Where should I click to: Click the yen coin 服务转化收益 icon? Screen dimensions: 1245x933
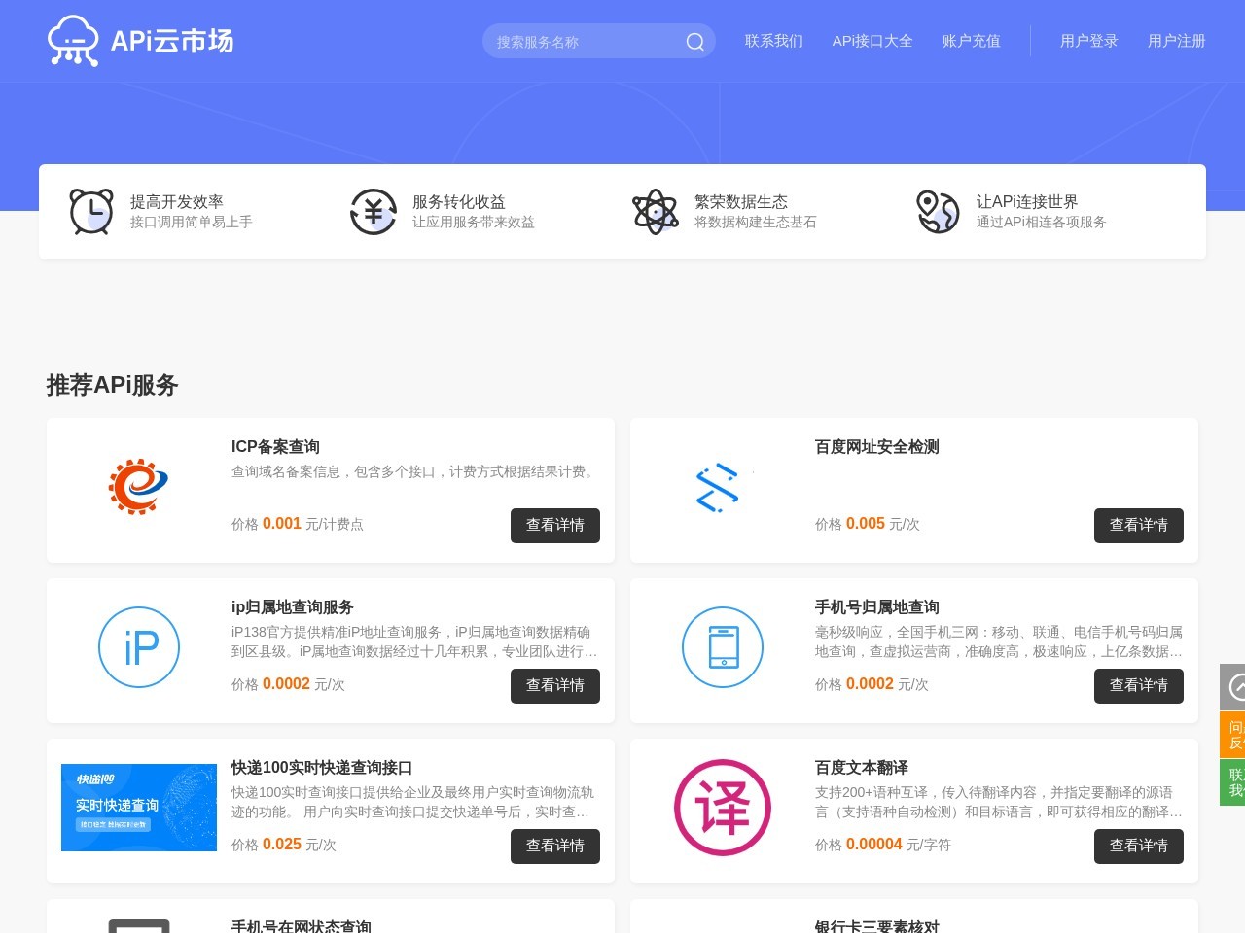(373, 211)
